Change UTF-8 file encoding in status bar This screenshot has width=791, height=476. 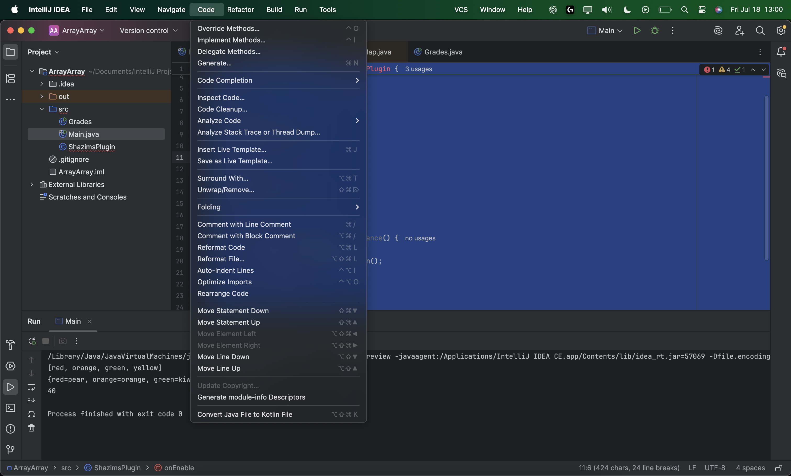[715, 468]
